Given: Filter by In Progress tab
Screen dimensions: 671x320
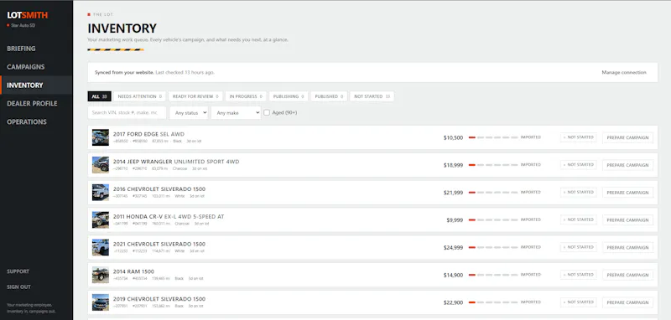Looking at the screenshot, I should click(x=246, y=96).
